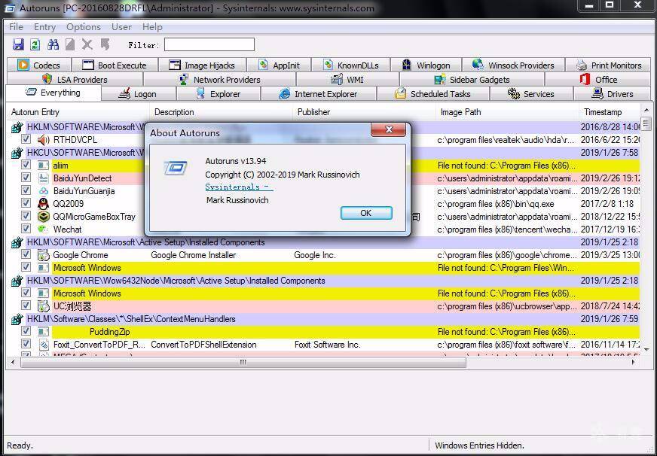This screenshot has width=657, height=456.
Task: Open the Entry menu
Action: [x=45, y=27]
